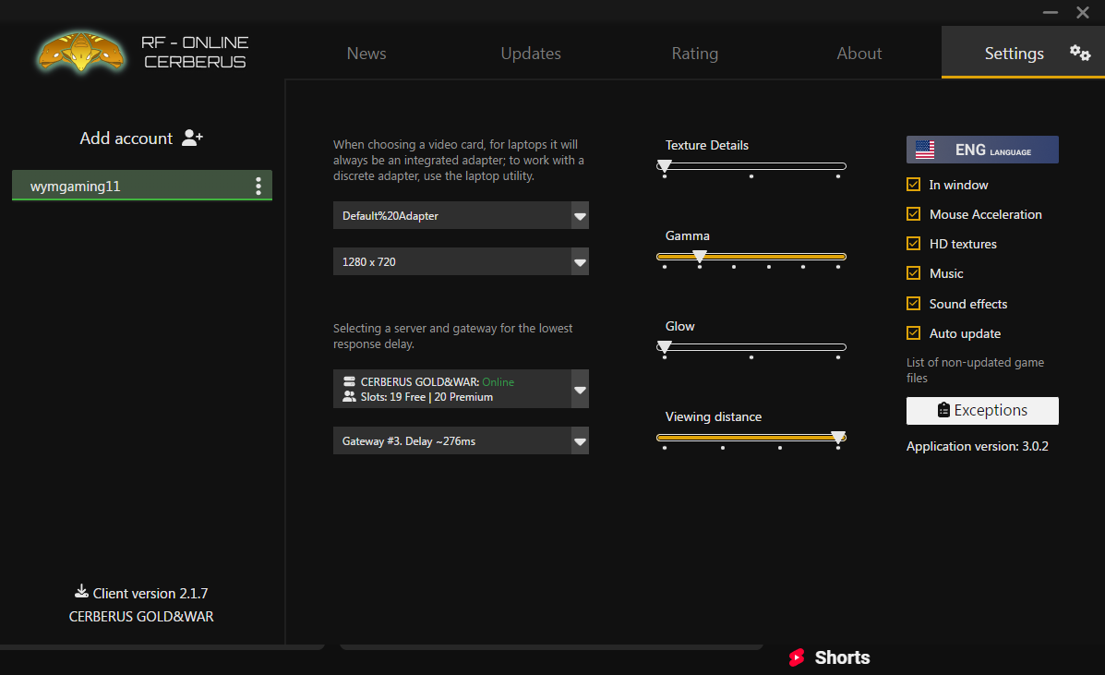1105x675 pixels.
Task: Switch to the News tab
Action: click(x=366, y=54)
